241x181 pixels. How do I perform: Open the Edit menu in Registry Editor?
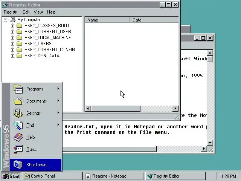click(x=26, y=12)
